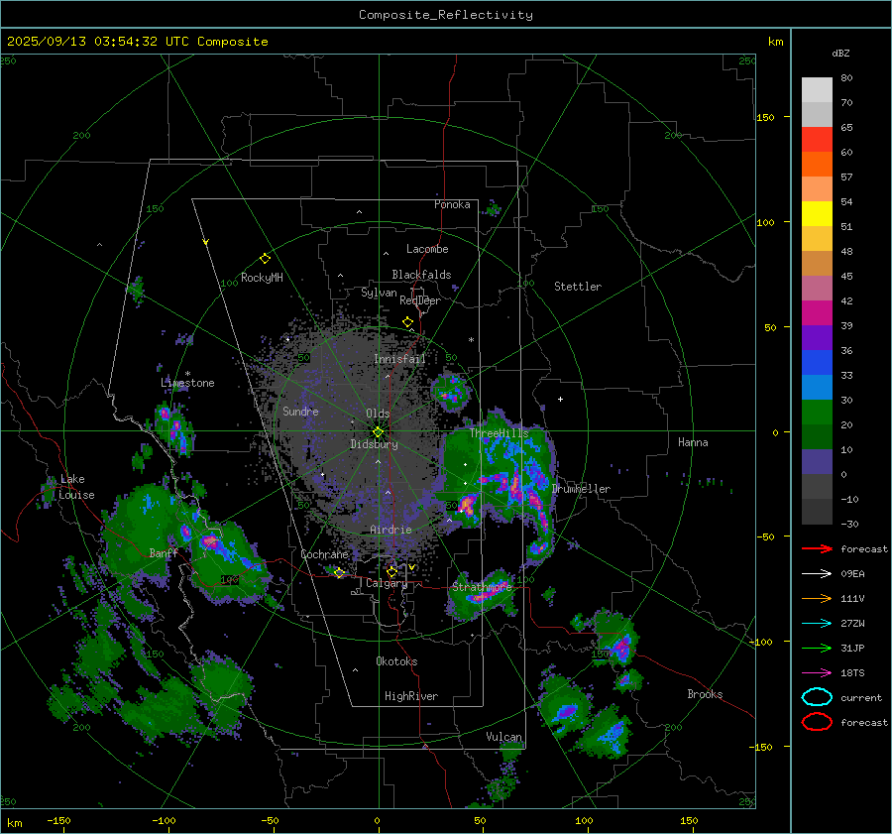This screenshot has height=834, width=892.
Task: Click the Composite_Reflectivity title text
Action: [446, 15]
